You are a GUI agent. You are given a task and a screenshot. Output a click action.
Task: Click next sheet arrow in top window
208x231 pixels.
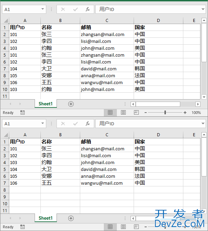pos(20,104)
